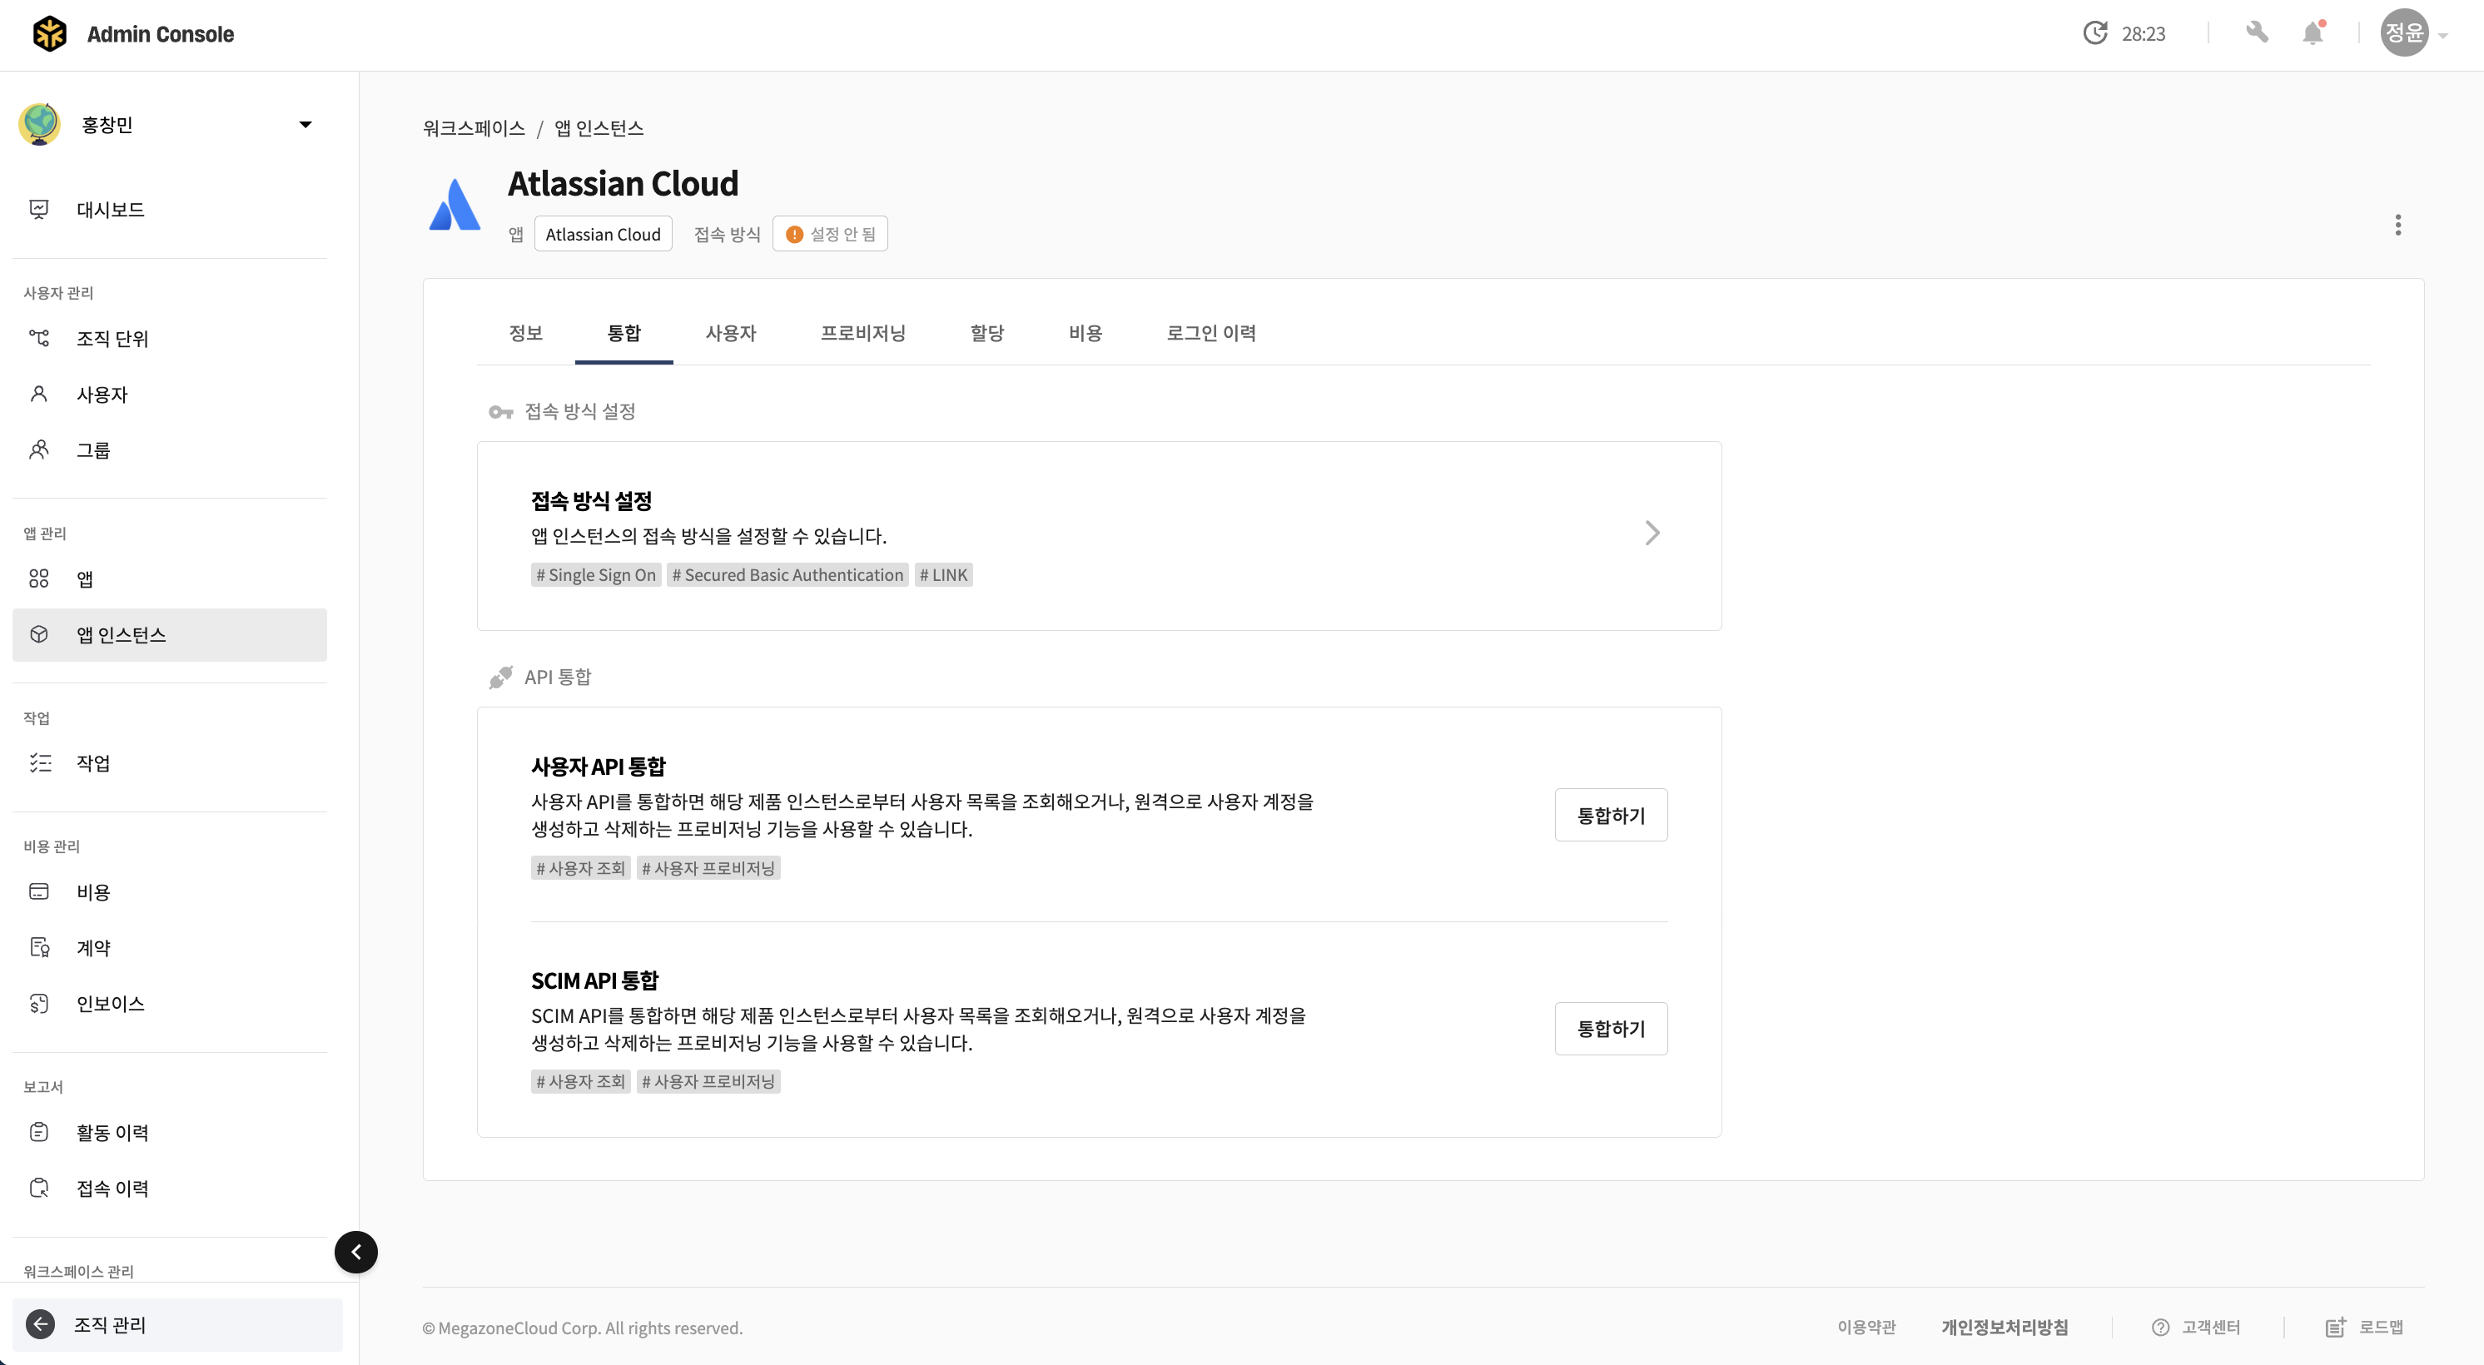Open the wrench tools icon
Image resolution: width=2484 pixels, height=1365 pixels.
pyautogui.click(x=2257, y=32)
